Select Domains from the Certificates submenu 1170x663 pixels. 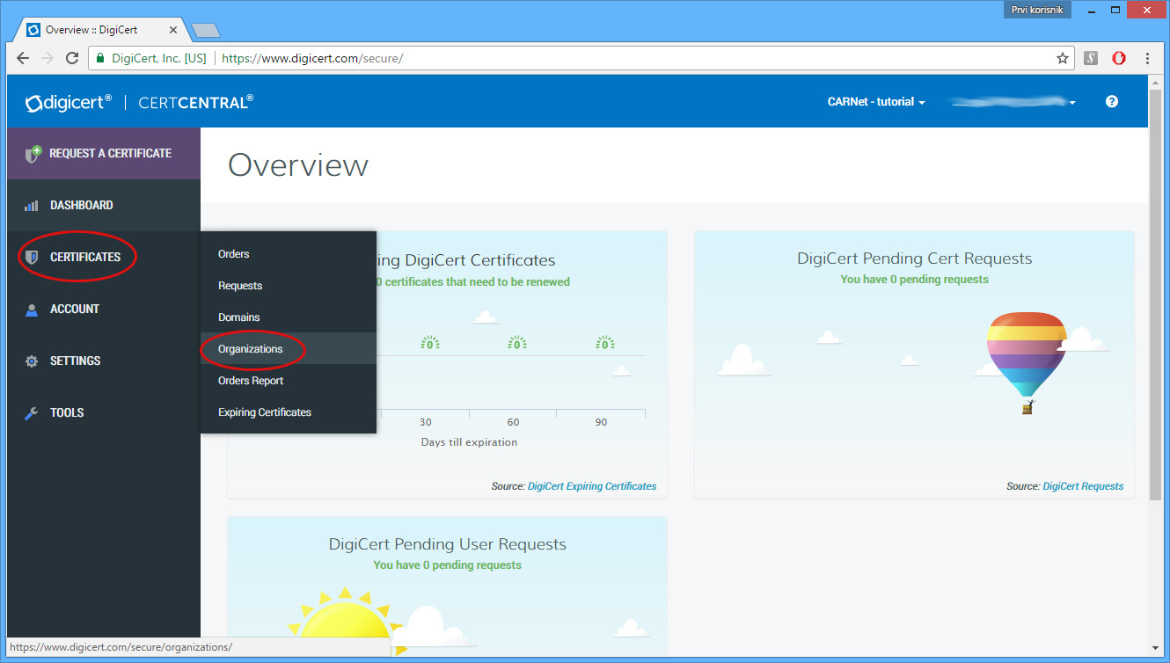pos(289,317)
